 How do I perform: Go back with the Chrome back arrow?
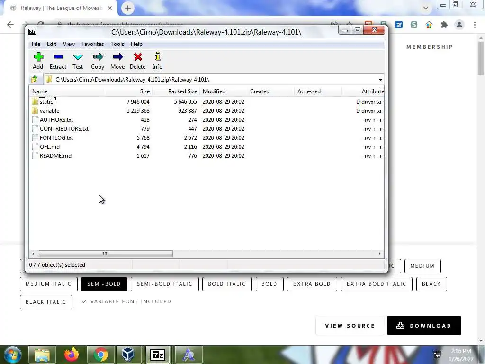tap(10, 25)
